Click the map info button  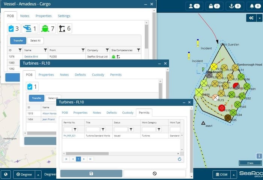click(259, 156)
